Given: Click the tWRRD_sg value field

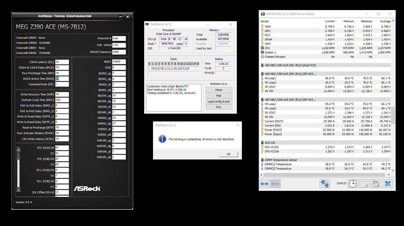Looking at the screenshot, I should [119, 118].
